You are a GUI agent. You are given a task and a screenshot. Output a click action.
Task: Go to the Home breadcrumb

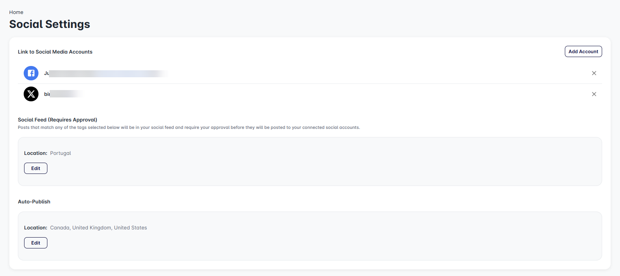point(16,12)
